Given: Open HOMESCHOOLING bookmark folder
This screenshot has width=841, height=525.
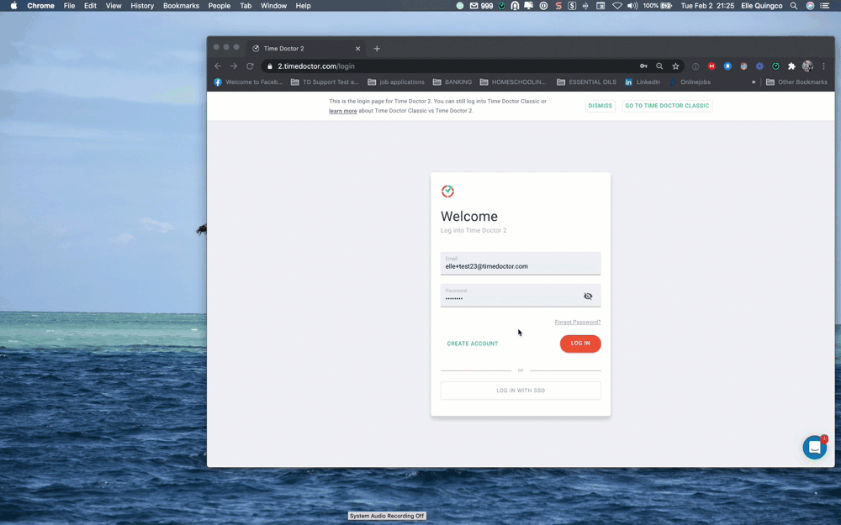Looking at the screenshot, I should point(513,82).
